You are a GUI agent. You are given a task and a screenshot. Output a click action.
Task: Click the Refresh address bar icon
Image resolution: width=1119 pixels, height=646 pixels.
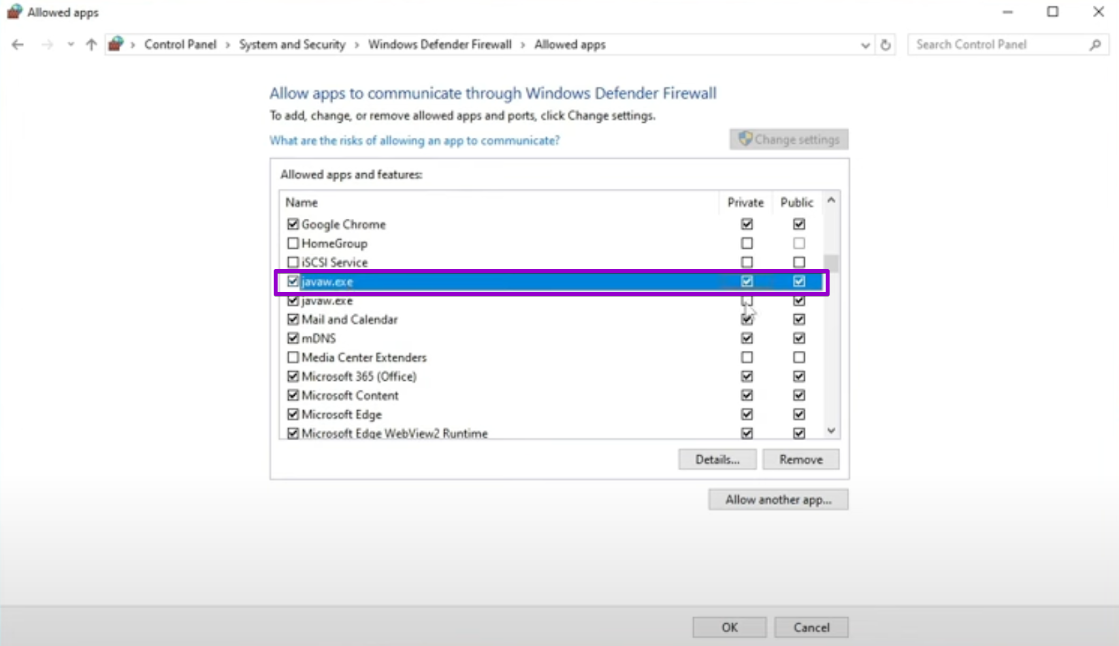click(x=886, y=45)
